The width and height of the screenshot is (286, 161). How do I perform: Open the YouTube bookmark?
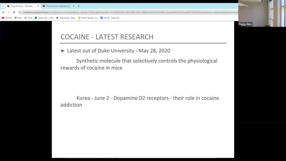click(7, 18)
